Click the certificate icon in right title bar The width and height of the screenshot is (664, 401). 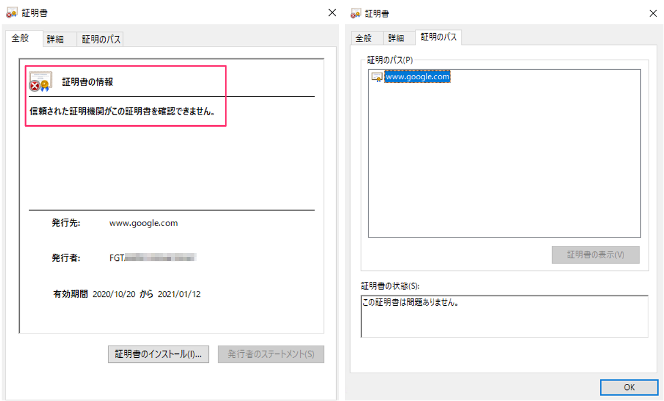[355, 12]
